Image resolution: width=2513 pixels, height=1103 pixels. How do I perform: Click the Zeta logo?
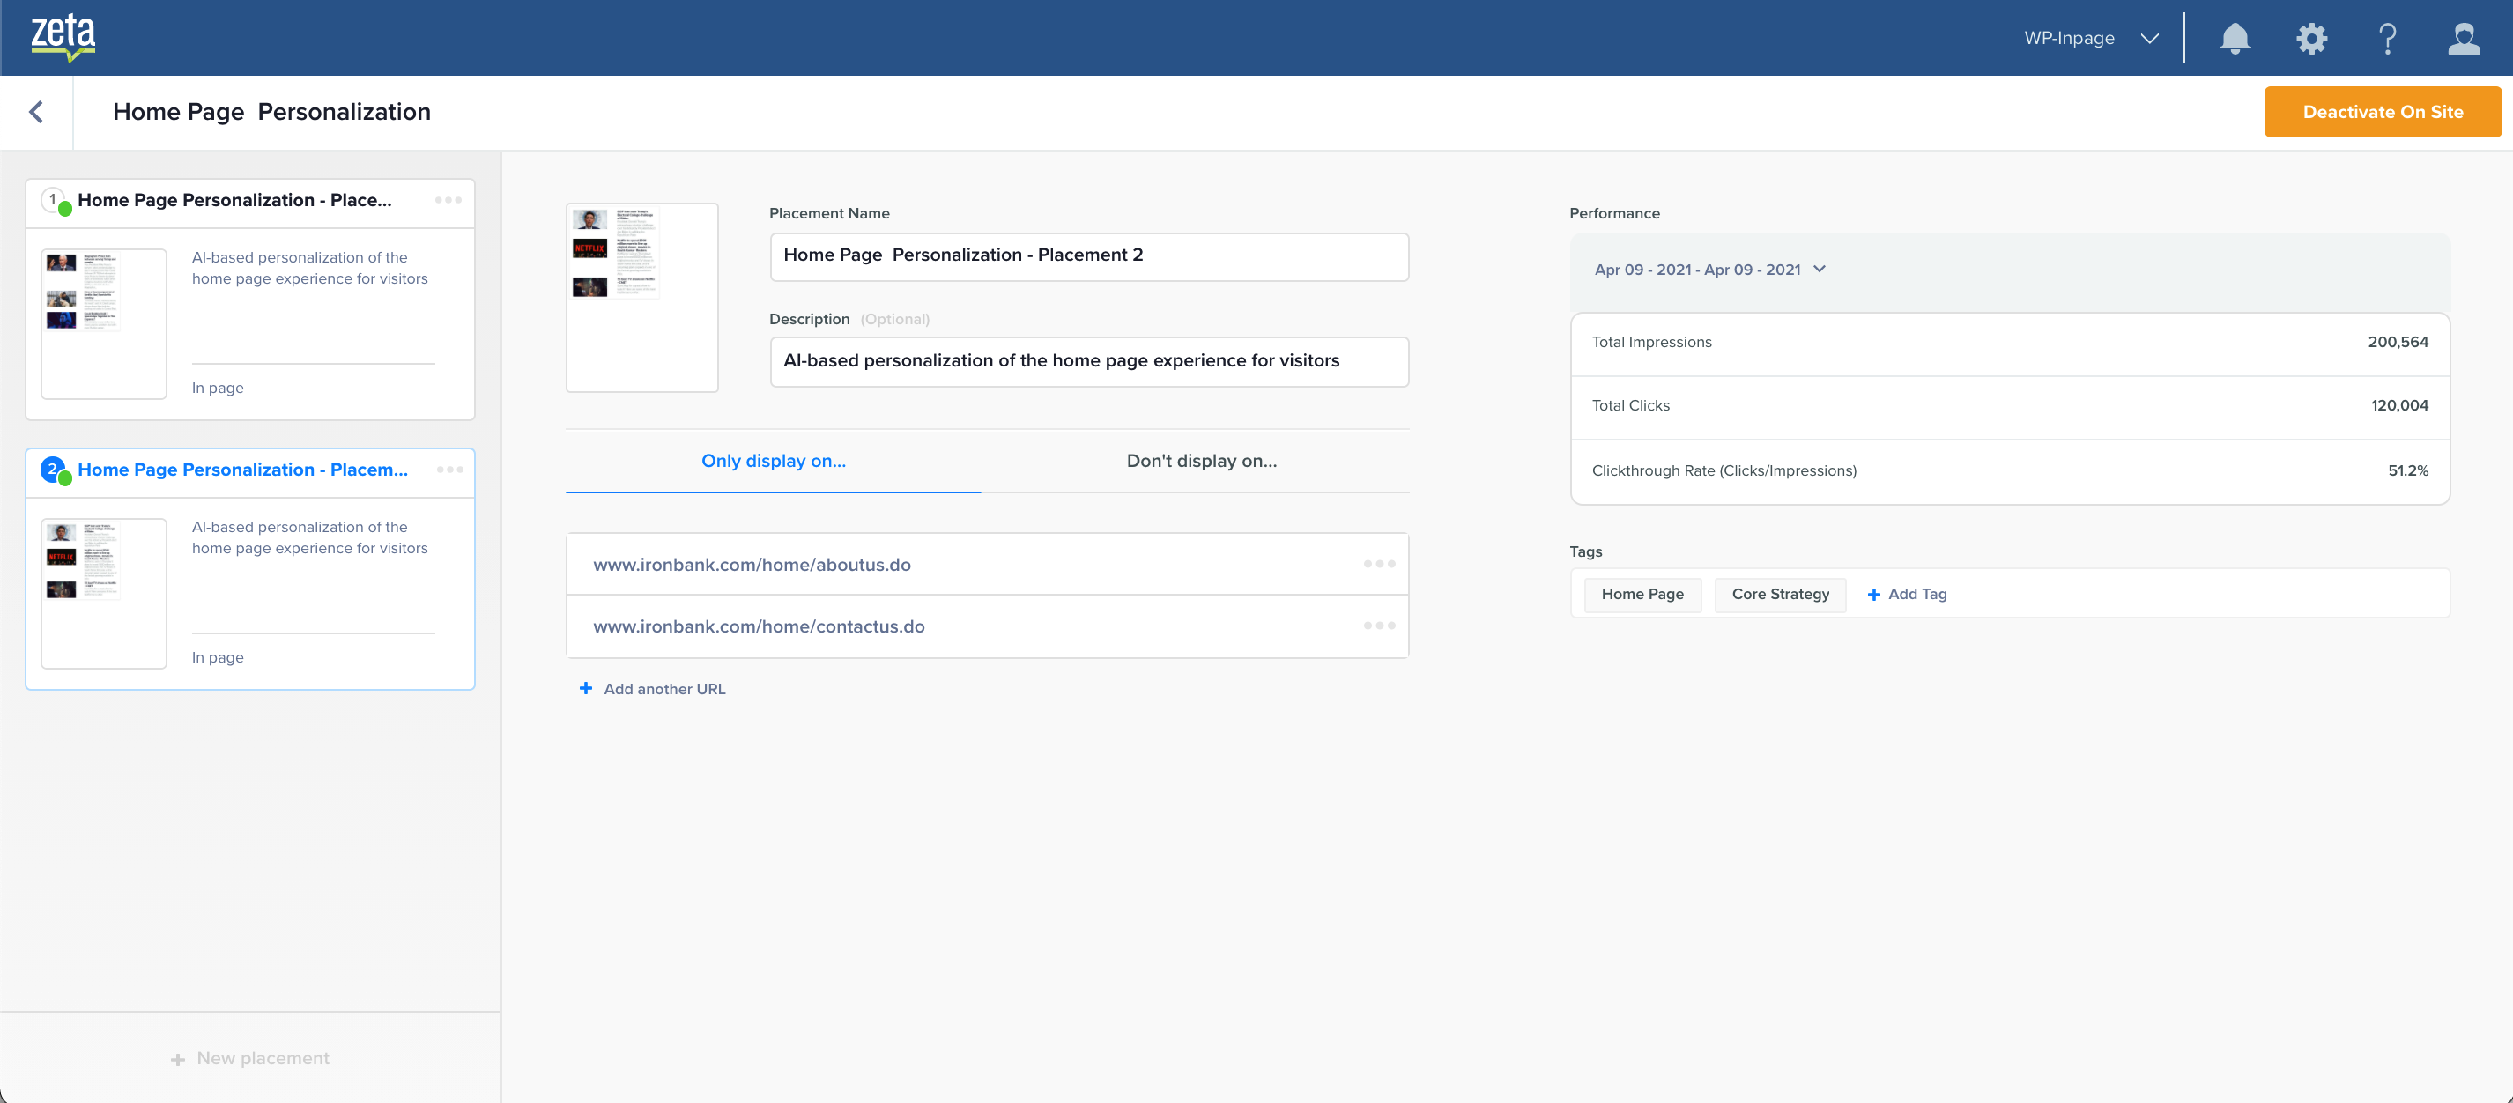[63, 37]
